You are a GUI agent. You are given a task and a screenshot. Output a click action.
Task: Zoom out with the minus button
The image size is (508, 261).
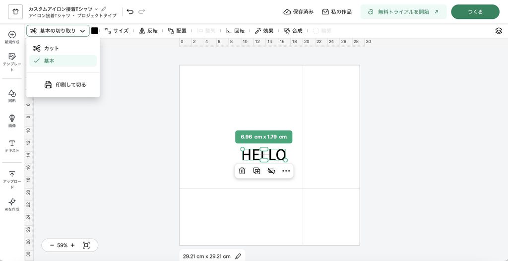pyautogui.click(x=52, y=246)
